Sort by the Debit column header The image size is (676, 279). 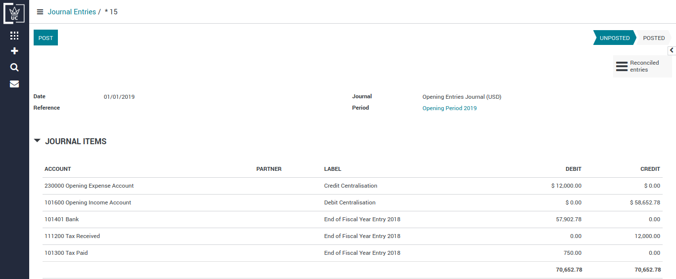point(573,169)
